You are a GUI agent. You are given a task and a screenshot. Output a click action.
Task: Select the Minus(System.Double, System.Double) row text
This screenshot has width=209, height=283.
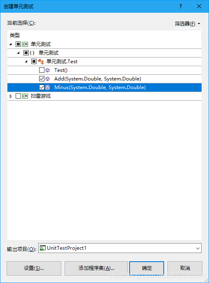point(100,87)
